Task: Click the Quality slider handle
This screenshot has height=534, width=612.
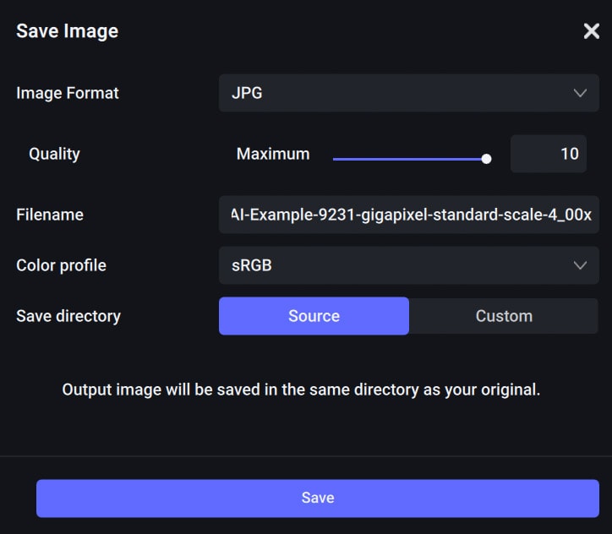Action: coord(486,159)
